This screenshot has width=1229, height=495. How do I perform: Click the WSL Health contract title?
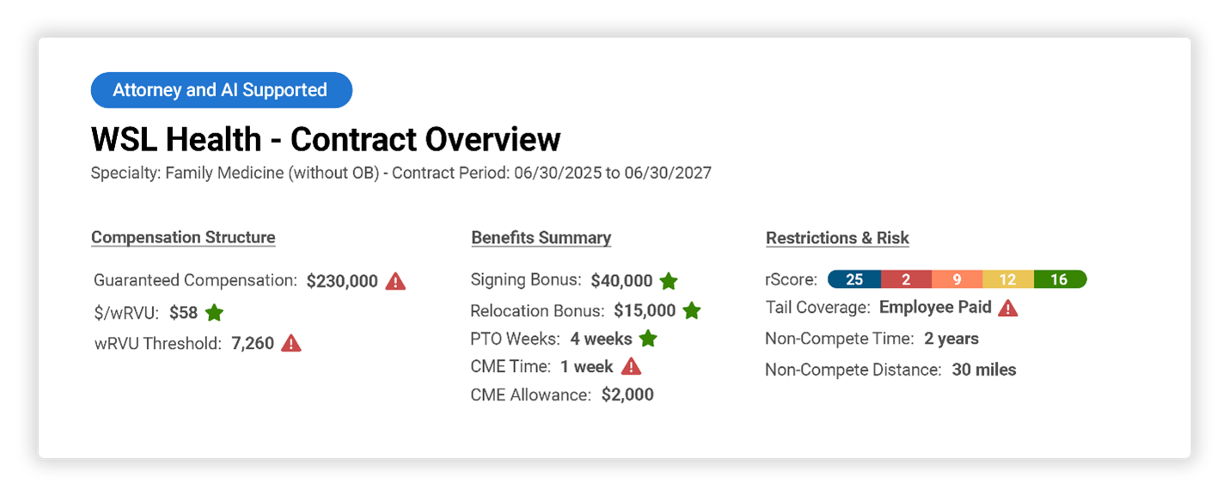[325, 138]
